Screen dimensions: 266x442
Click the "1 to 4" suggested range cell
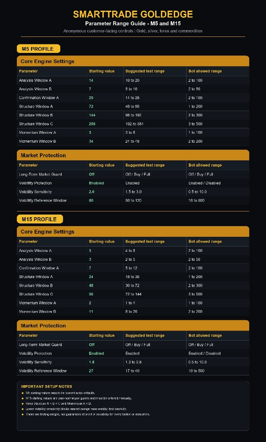click(130, 303)
